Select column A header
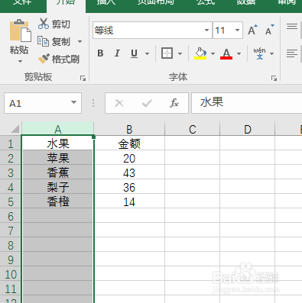Screen dimensions: 302x303 click(x=58, y=129)
